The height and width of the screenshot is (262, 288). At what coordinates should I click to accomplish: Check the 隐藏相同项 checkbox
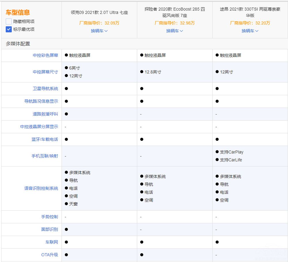pyautogui.click(x=9, y=21)
